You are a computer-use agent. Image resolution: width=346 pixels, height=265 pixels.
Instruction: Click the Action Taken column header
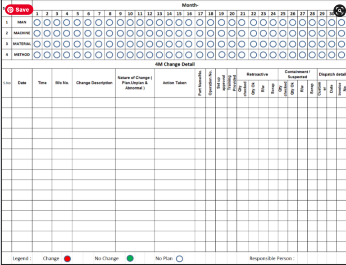175,83
